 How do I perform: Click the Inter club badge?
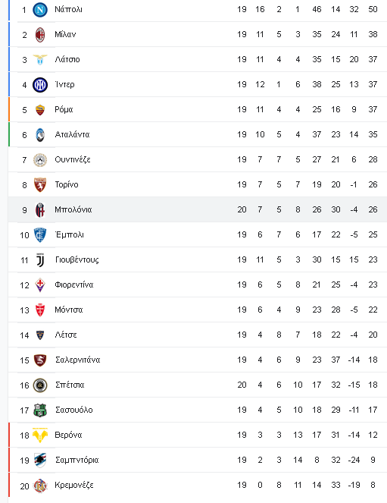(40, 85)
